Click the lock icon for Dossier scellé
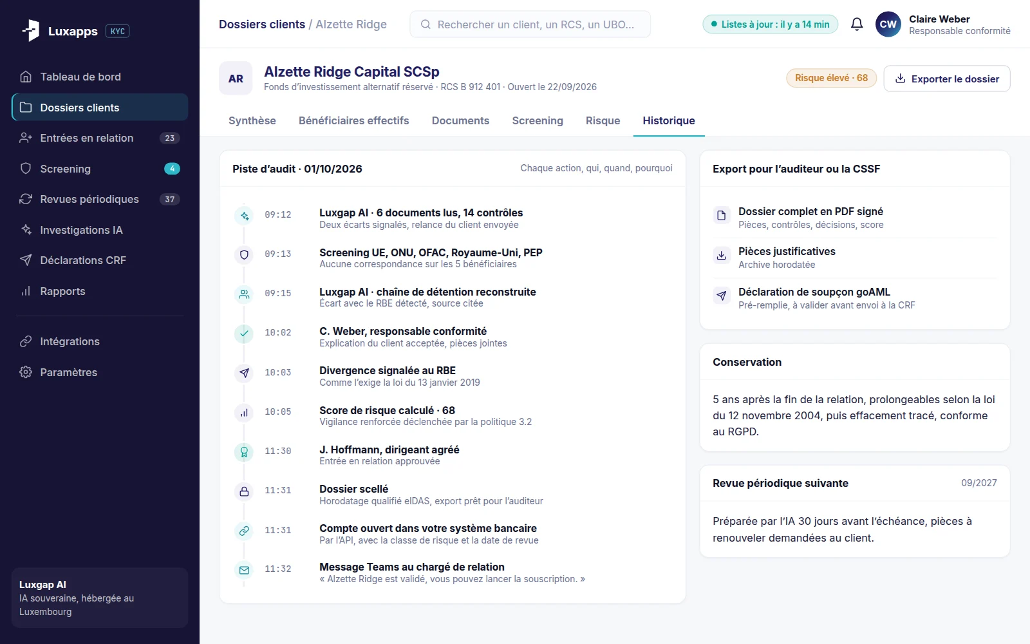The image size is (1030, 644). point(244,491)
